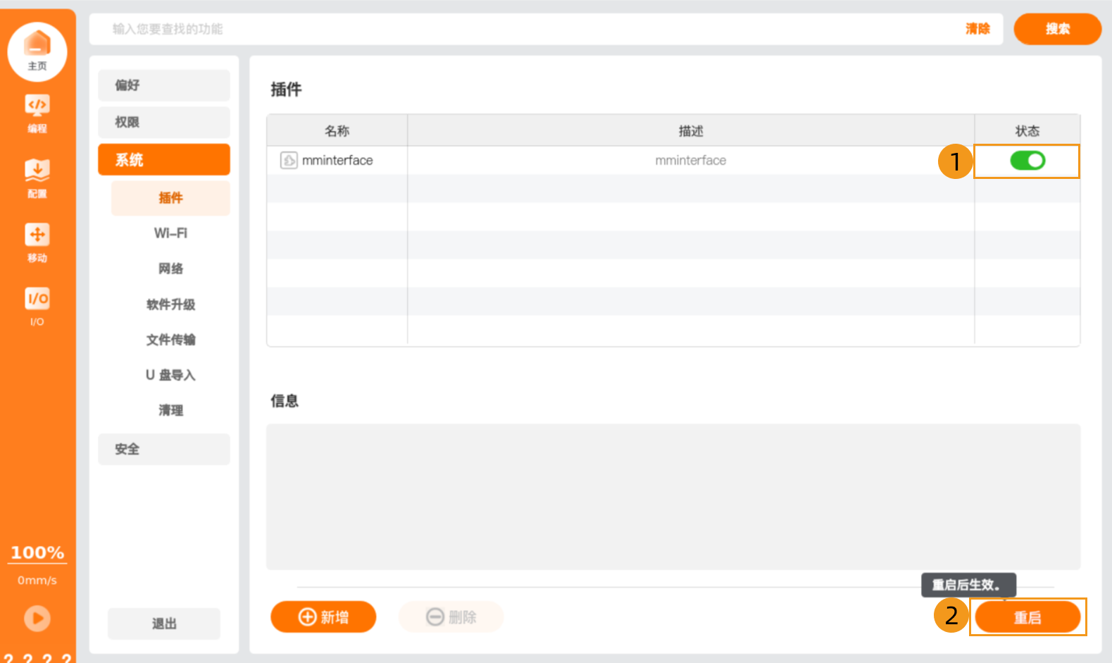Click the Add (新增) plugin button

pyautogui.click(x=323, y=617)
